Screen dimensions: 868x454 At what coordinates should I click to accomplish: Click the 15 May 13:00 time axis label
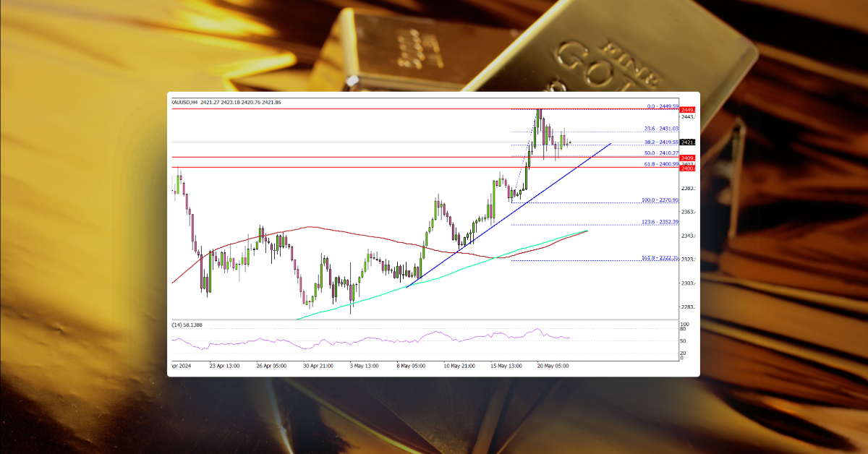(506, 367)
